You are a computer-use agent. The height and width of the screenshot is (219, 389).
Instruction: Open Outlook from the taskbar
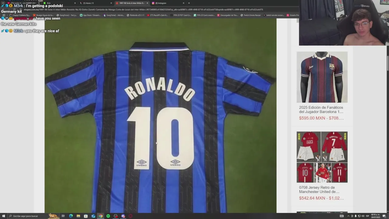click(x=93, y=216)
